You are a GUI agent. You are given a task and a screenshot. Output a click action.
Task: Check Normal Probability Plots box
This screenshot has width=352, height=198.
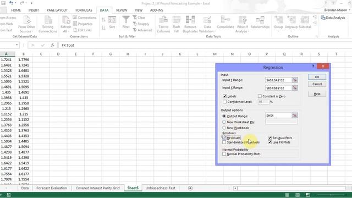click(x=224, y=154)
